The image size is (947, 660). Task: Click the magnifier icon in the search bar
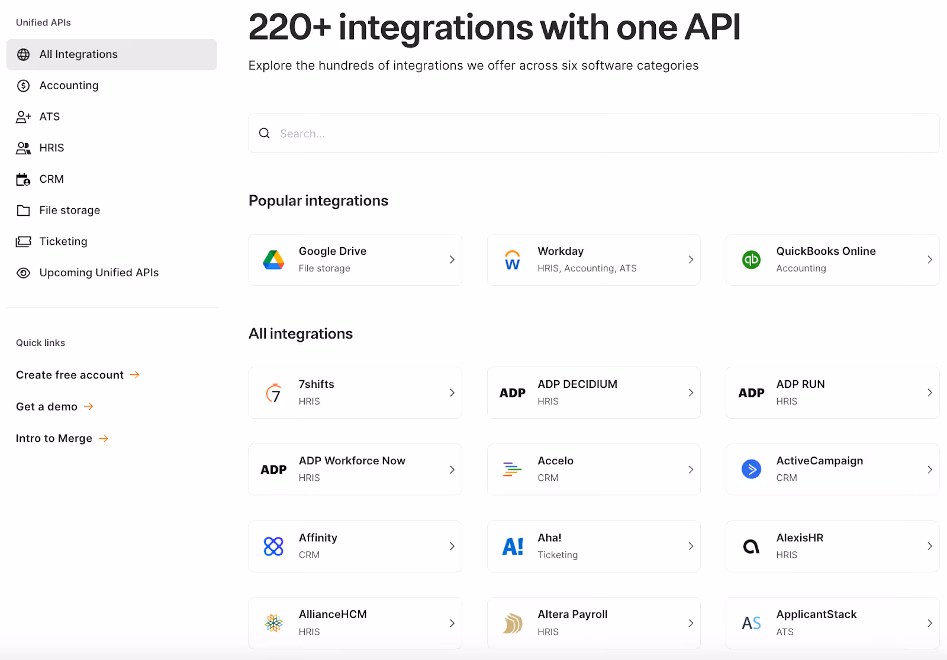click(x=265, y=133)
